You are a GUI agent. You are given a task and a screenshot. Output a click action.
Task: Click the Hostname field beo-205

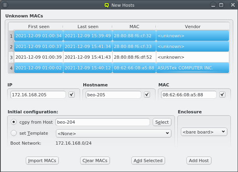pos(113,95)
